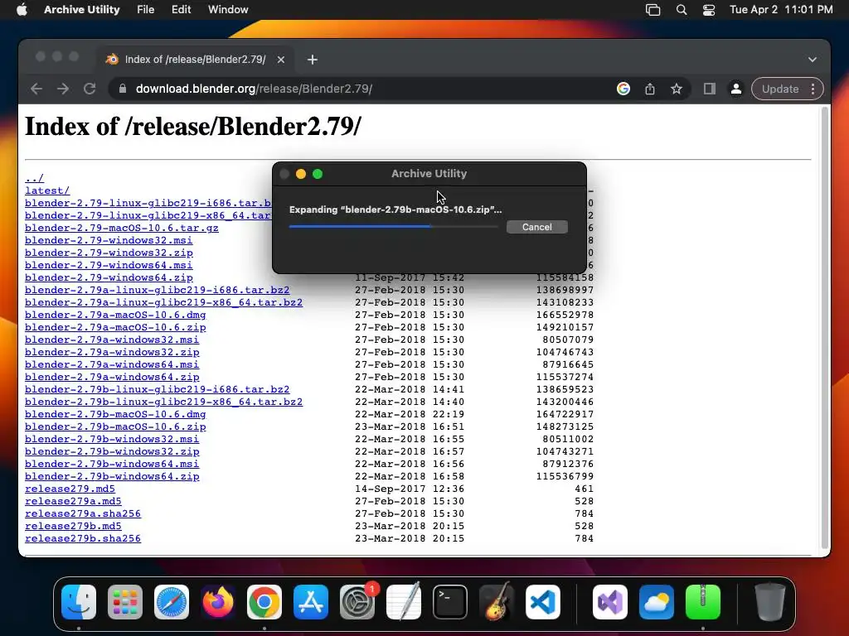Image resolution: width=849 pixels, height=636 pixels.
Task: Open Visual Studio Code from the Dock
Action: click(x=543, y=602)
